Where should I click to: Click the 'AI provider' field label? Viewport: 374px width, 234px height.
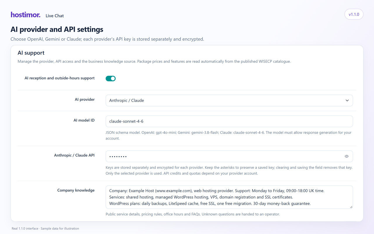click(x=85, y=99)
